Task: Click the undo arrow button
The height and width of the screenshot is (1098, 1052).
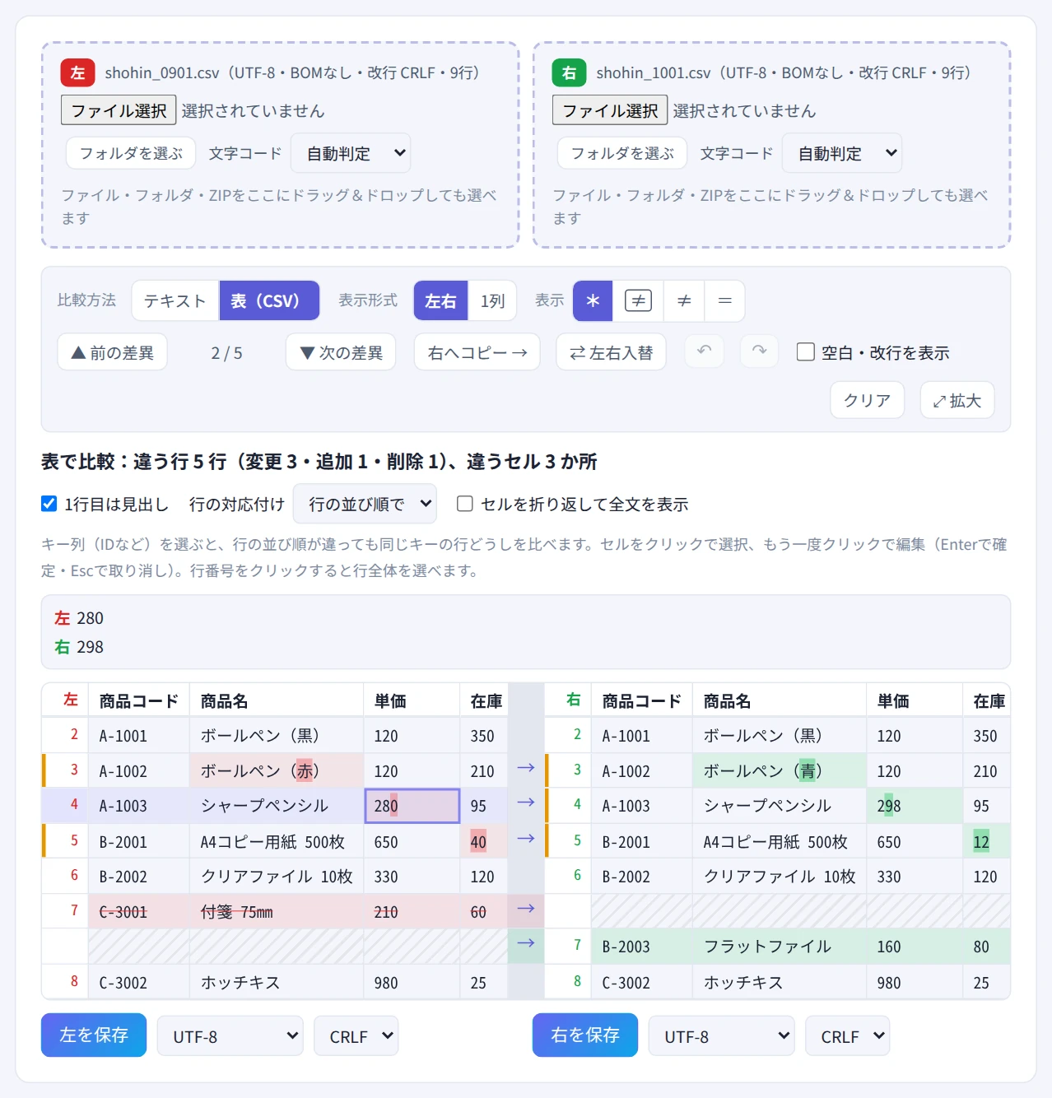Action: (705, 351)
